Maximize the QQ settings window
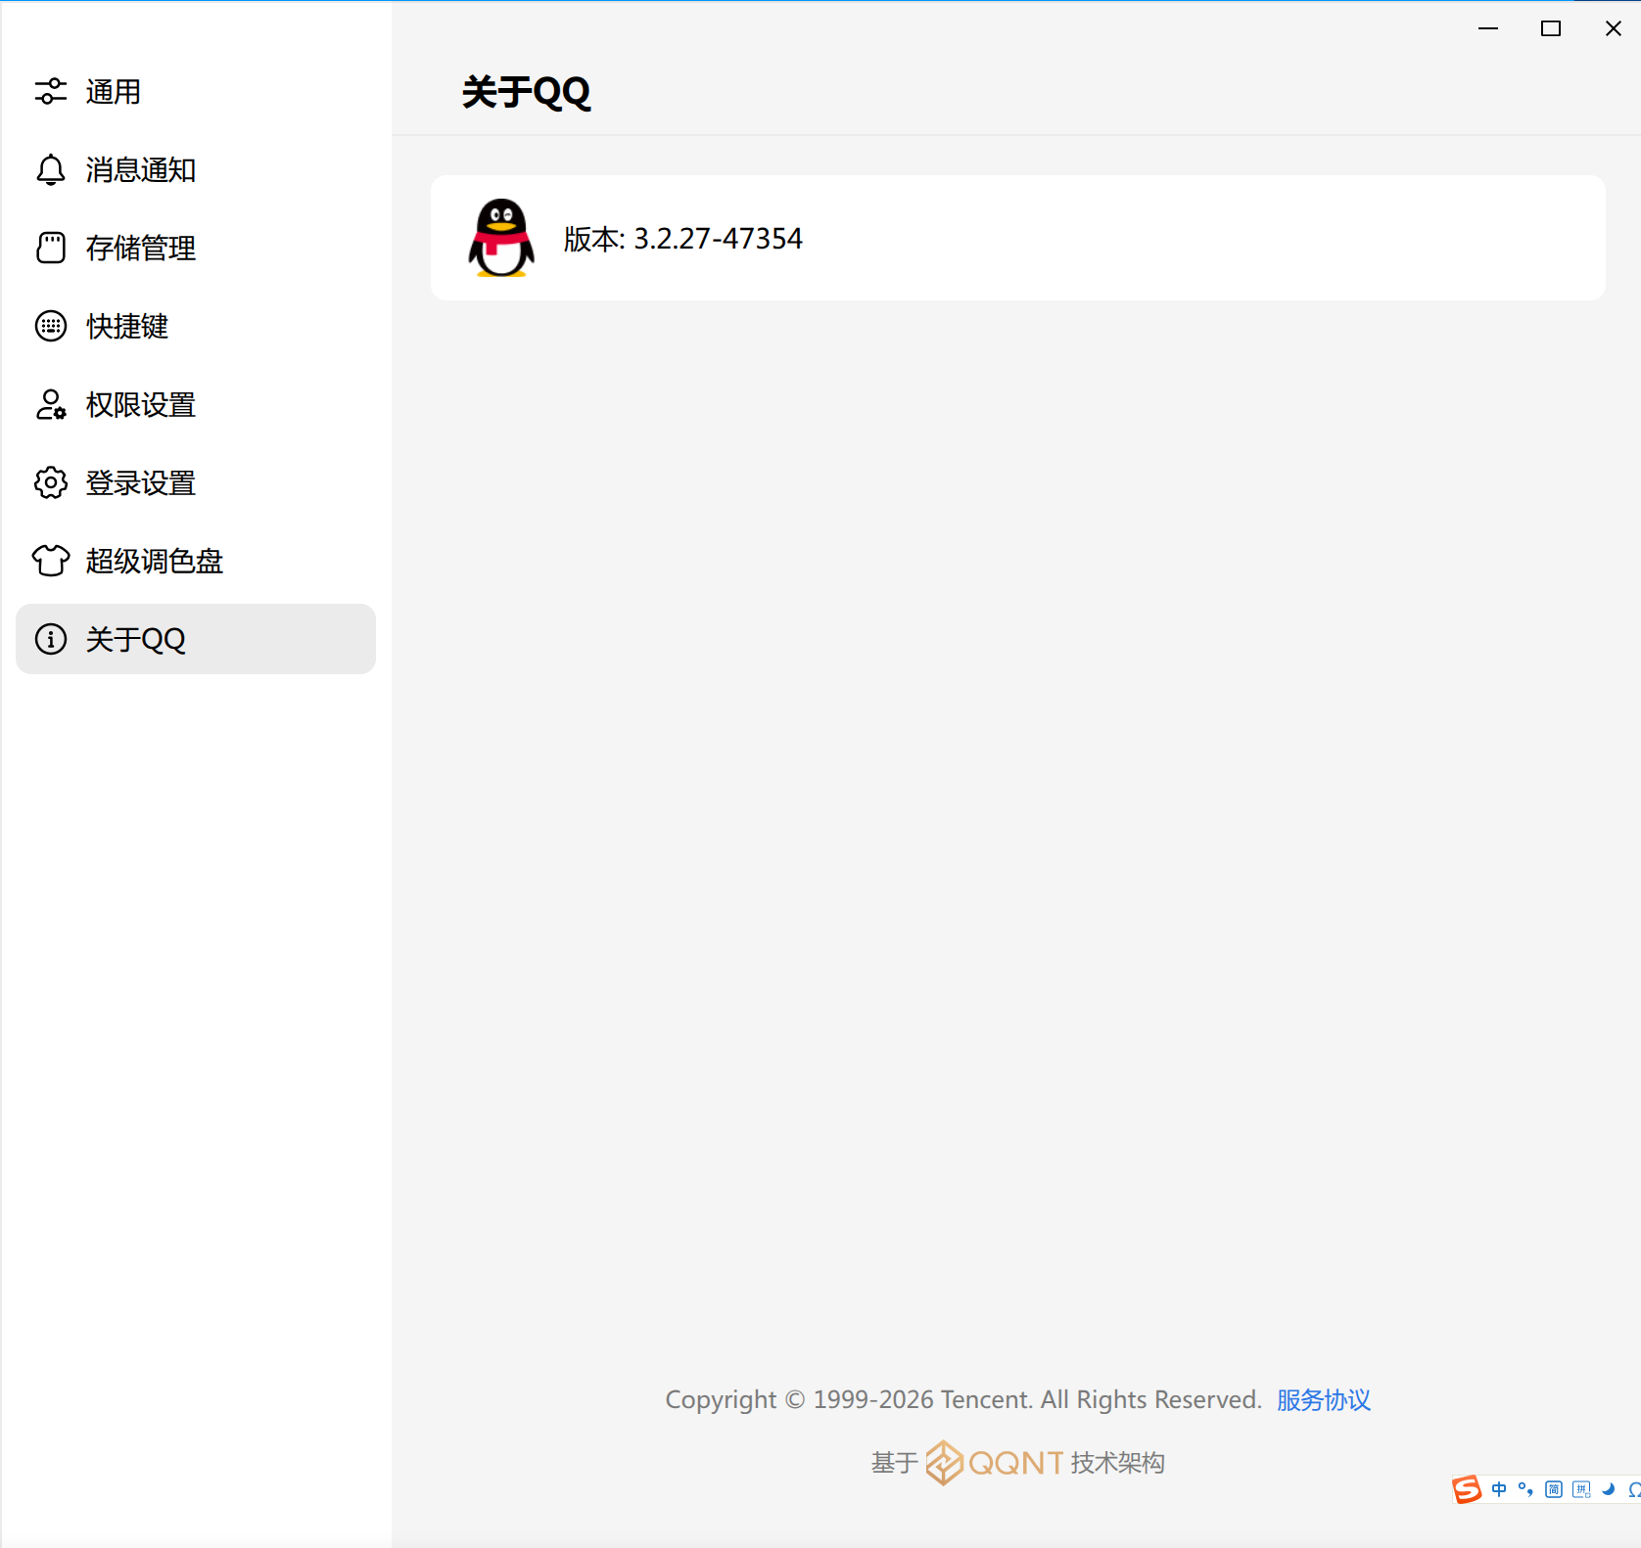Screen dimensions: 1641x1548 point(1551,28)
